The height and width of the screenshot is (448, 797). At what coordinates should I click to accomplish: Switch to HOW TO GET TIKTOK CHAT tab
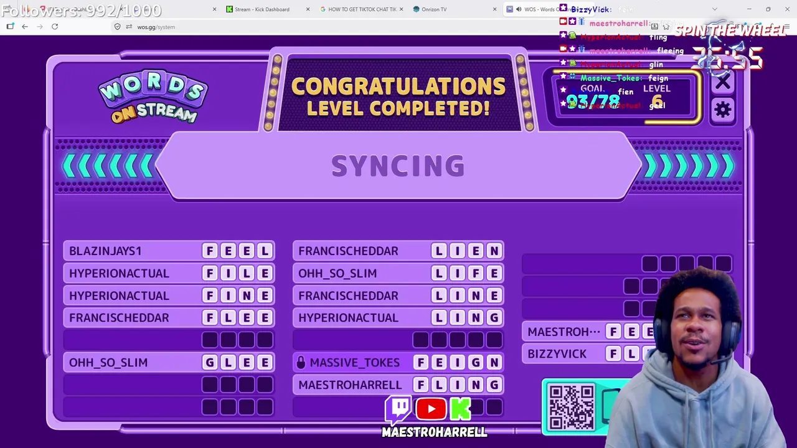click(x=361, y=9)
